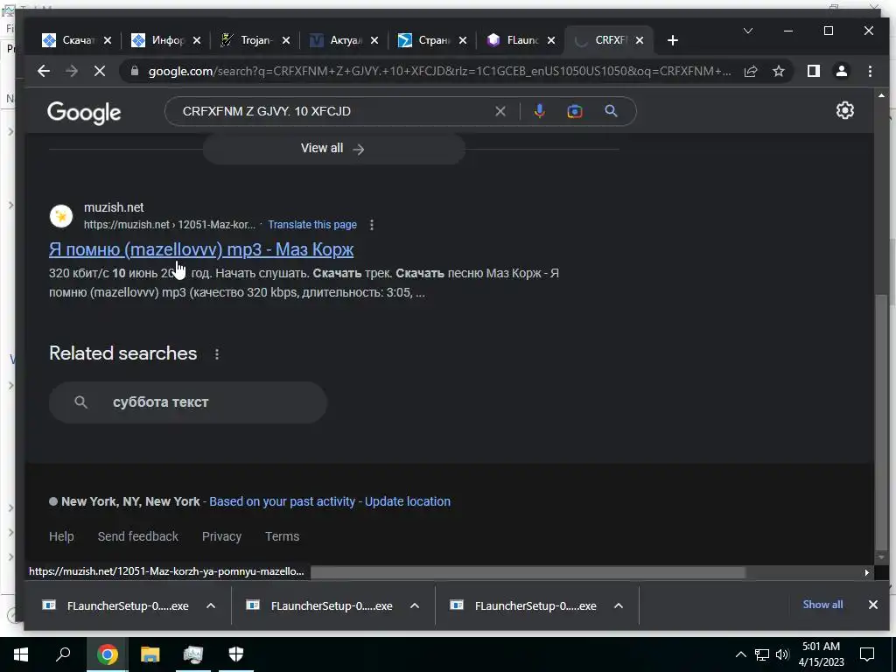Open volume control in system tray

pos(782,654)
